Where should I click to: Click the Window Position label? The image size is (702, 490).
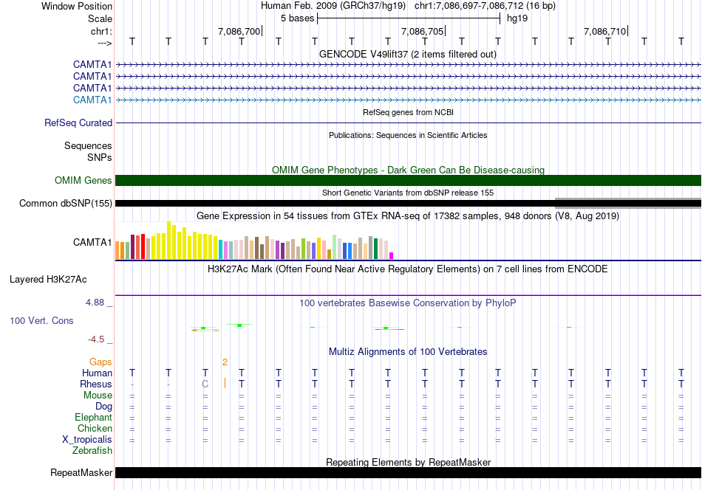click(77, 6)
